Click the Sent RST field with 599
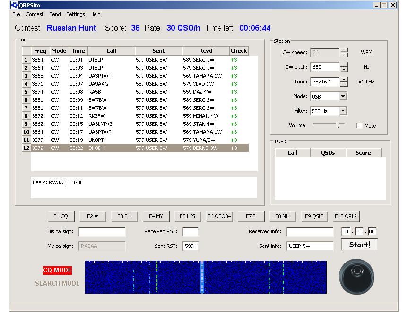The image size is (408, 312). pos(191,246)
